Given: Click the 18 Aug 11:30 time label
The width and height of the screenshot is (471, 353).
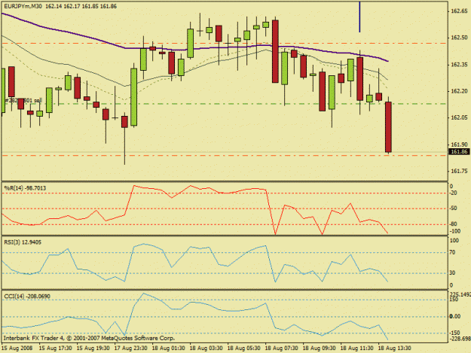Looking at the screenshot, I should pyautogui.click(x=356, y=348).
